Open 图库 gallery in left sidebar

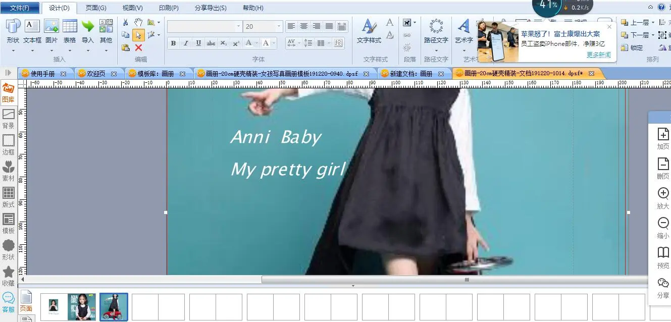click(8, 92)
